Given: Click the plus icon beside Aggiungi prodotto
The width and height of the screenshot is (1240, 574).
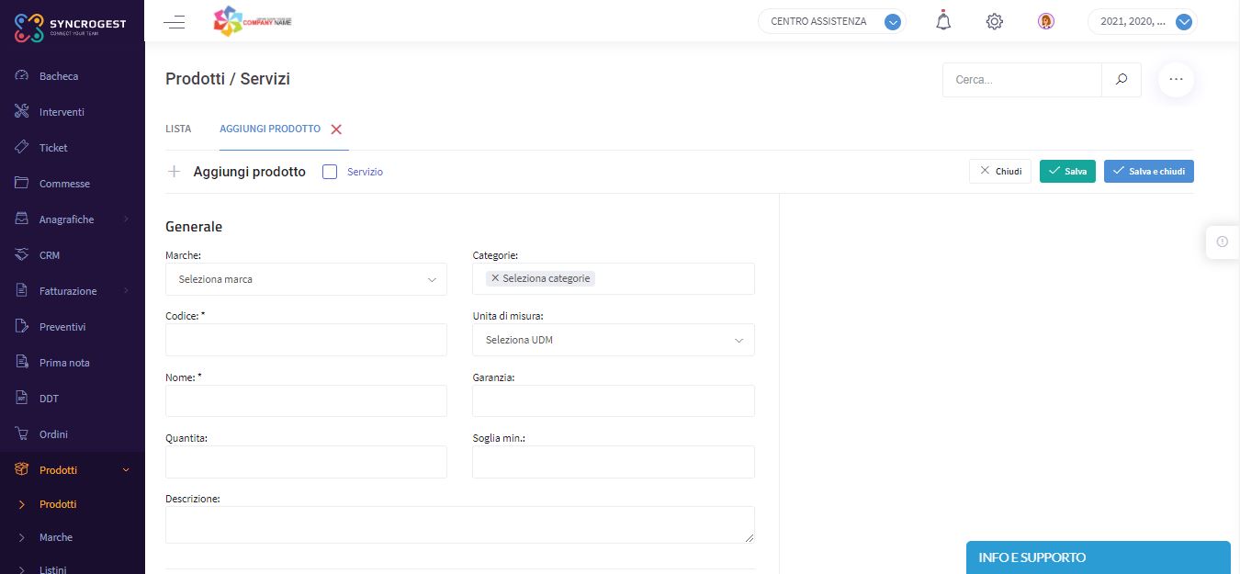Looking at the screenshot, I should (x=174, y=172).
